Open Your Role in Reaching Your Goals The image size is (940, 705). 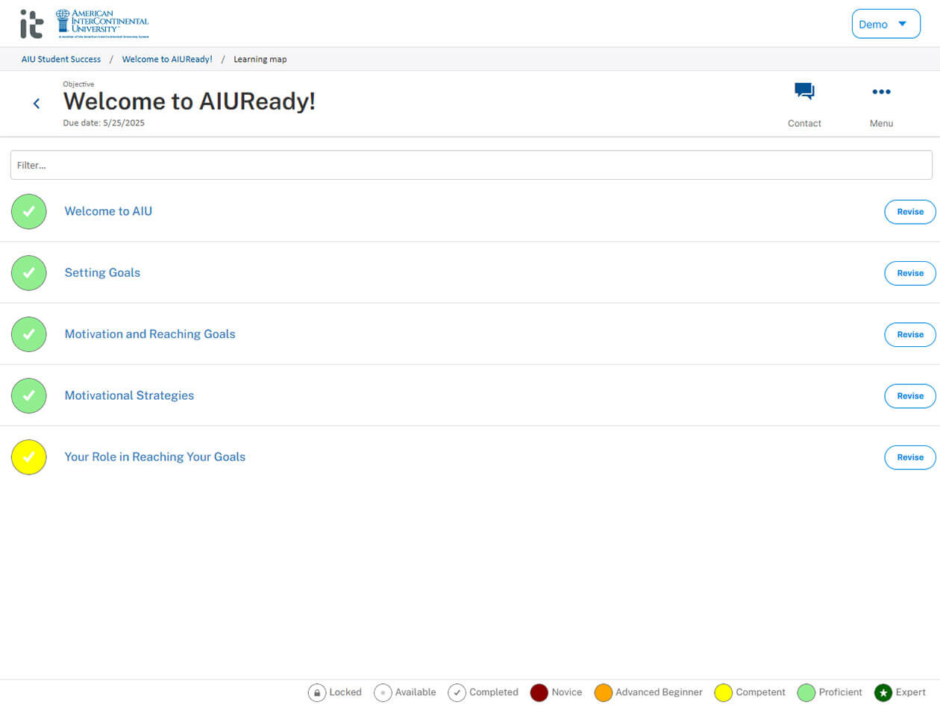[x=154, y=457]
